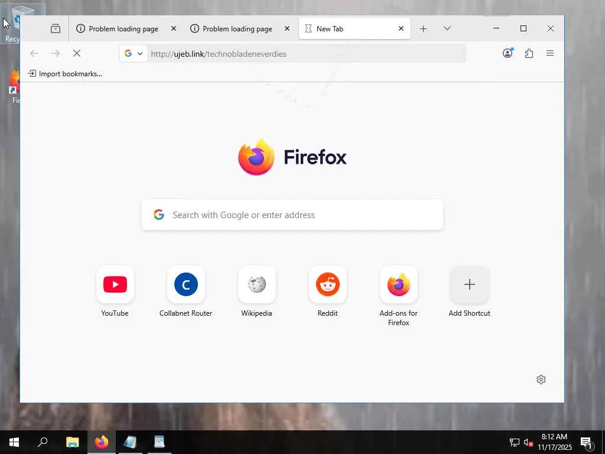Viewport: 605px width, 454px height.
Task: Go forward one page
Action: [56, 53]
